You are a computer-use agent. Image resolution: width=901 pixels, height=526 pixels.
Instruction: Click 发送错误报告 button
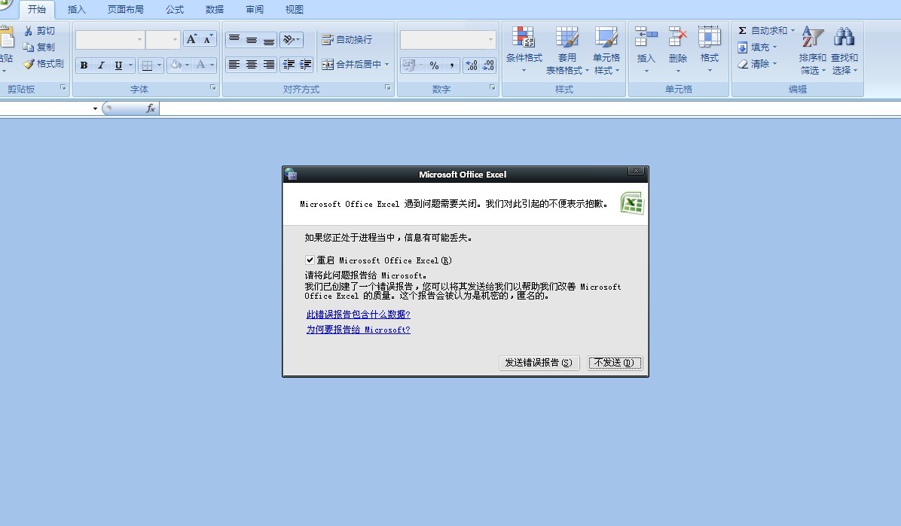point(539,363)
